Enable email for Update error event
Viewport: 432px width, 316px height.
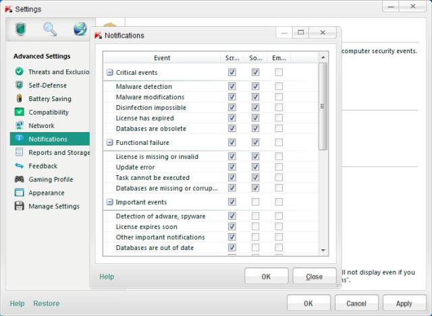279,167
